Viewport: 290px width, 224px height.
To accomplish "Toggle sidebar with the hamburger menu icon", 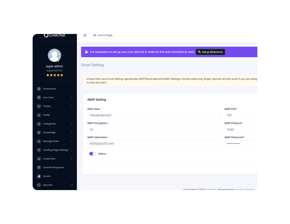I will pyautogui.click(x=85, y=35).
